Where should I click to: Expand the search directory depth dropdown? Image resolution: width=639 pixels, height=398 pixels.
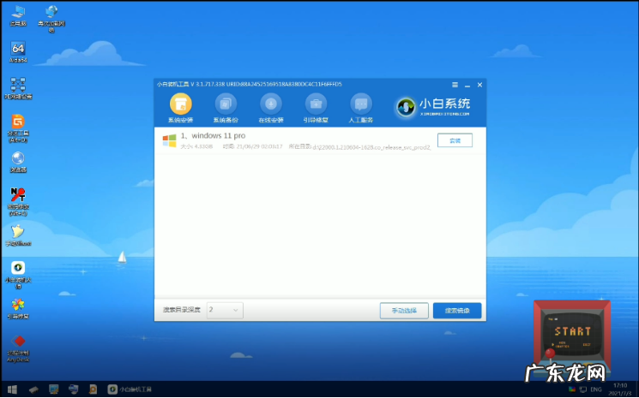click(x=225, y=310)
